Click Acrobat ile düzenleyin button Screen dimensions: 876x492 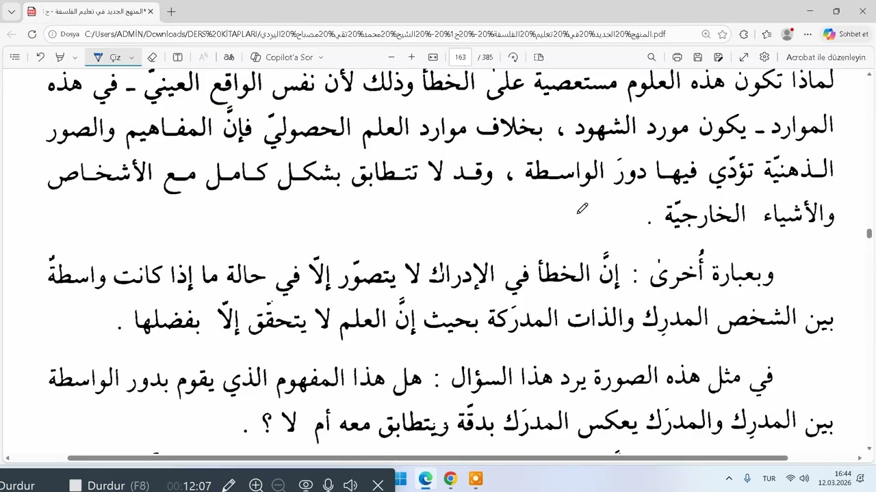[x=826, y=57]
